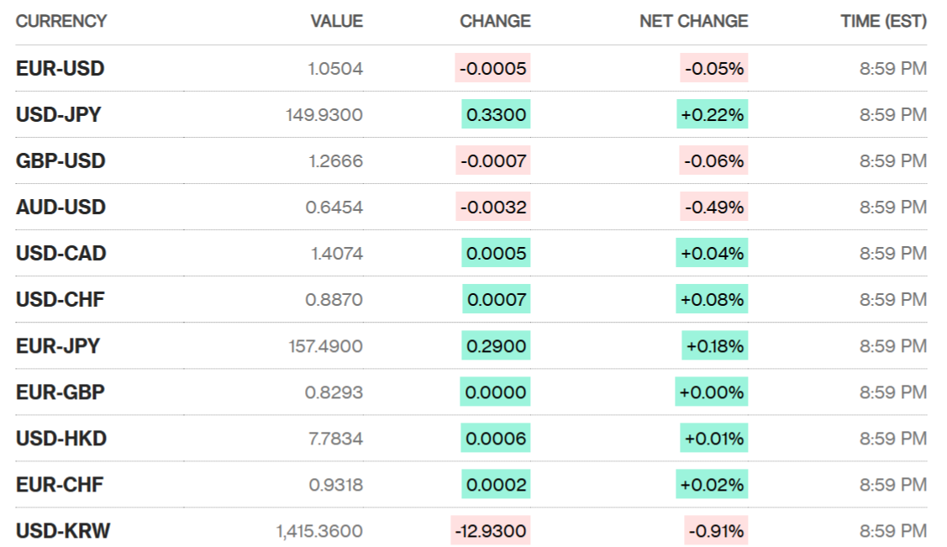Sort by the NET CHANGE column header

[693, 22]
